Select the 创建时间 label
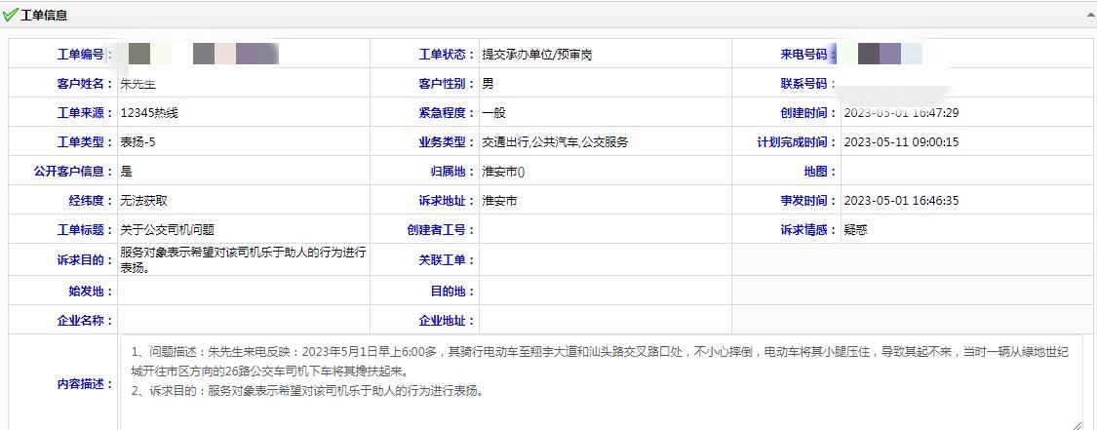 click(x=808, y=113)
